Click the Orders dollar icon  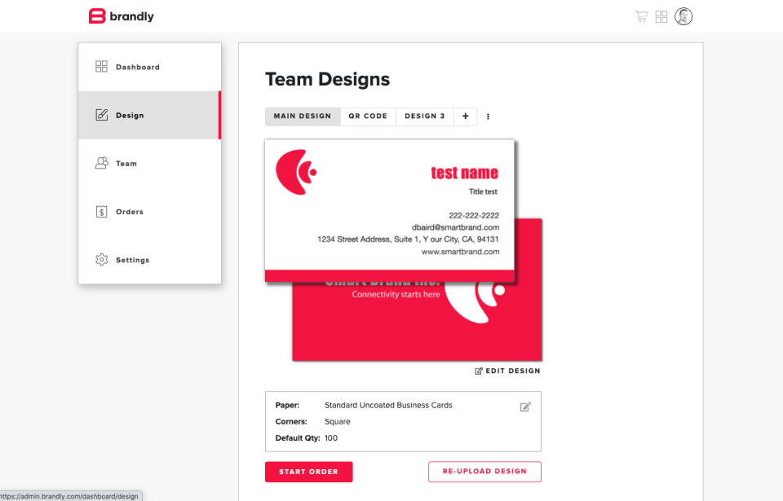100,211
